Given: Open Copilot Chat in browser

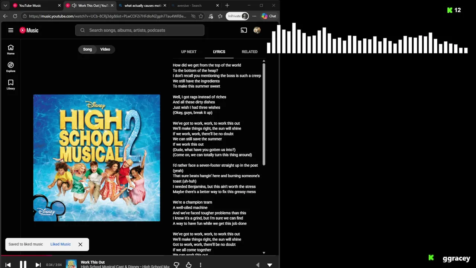Looking at the screenshot, I should 269,16.
